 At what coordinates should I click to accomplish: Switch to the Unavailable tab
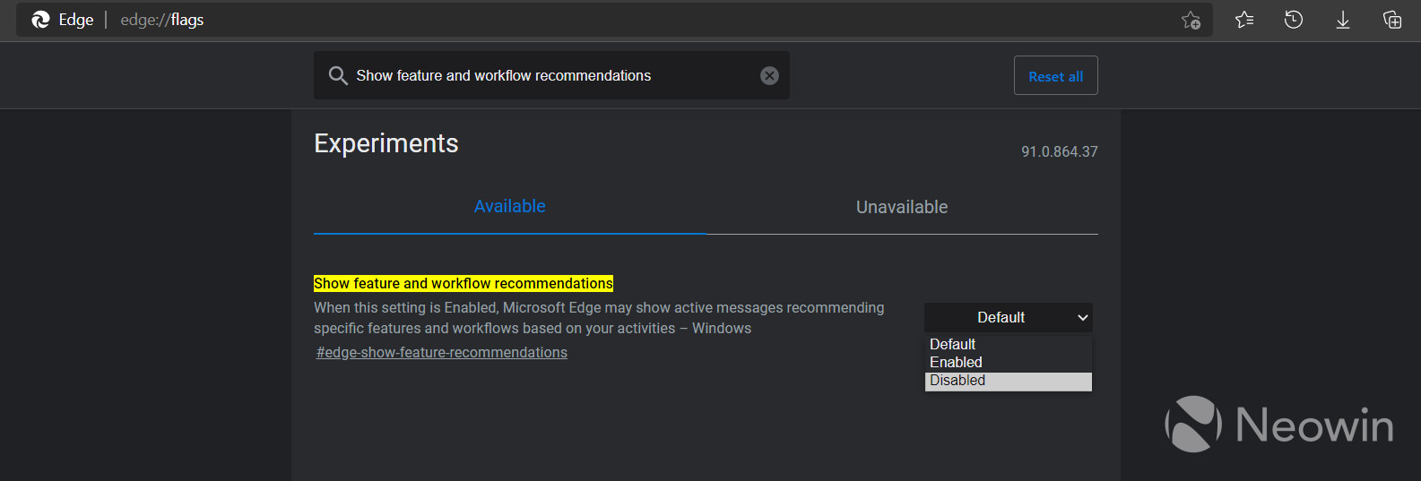pos(902,207)
